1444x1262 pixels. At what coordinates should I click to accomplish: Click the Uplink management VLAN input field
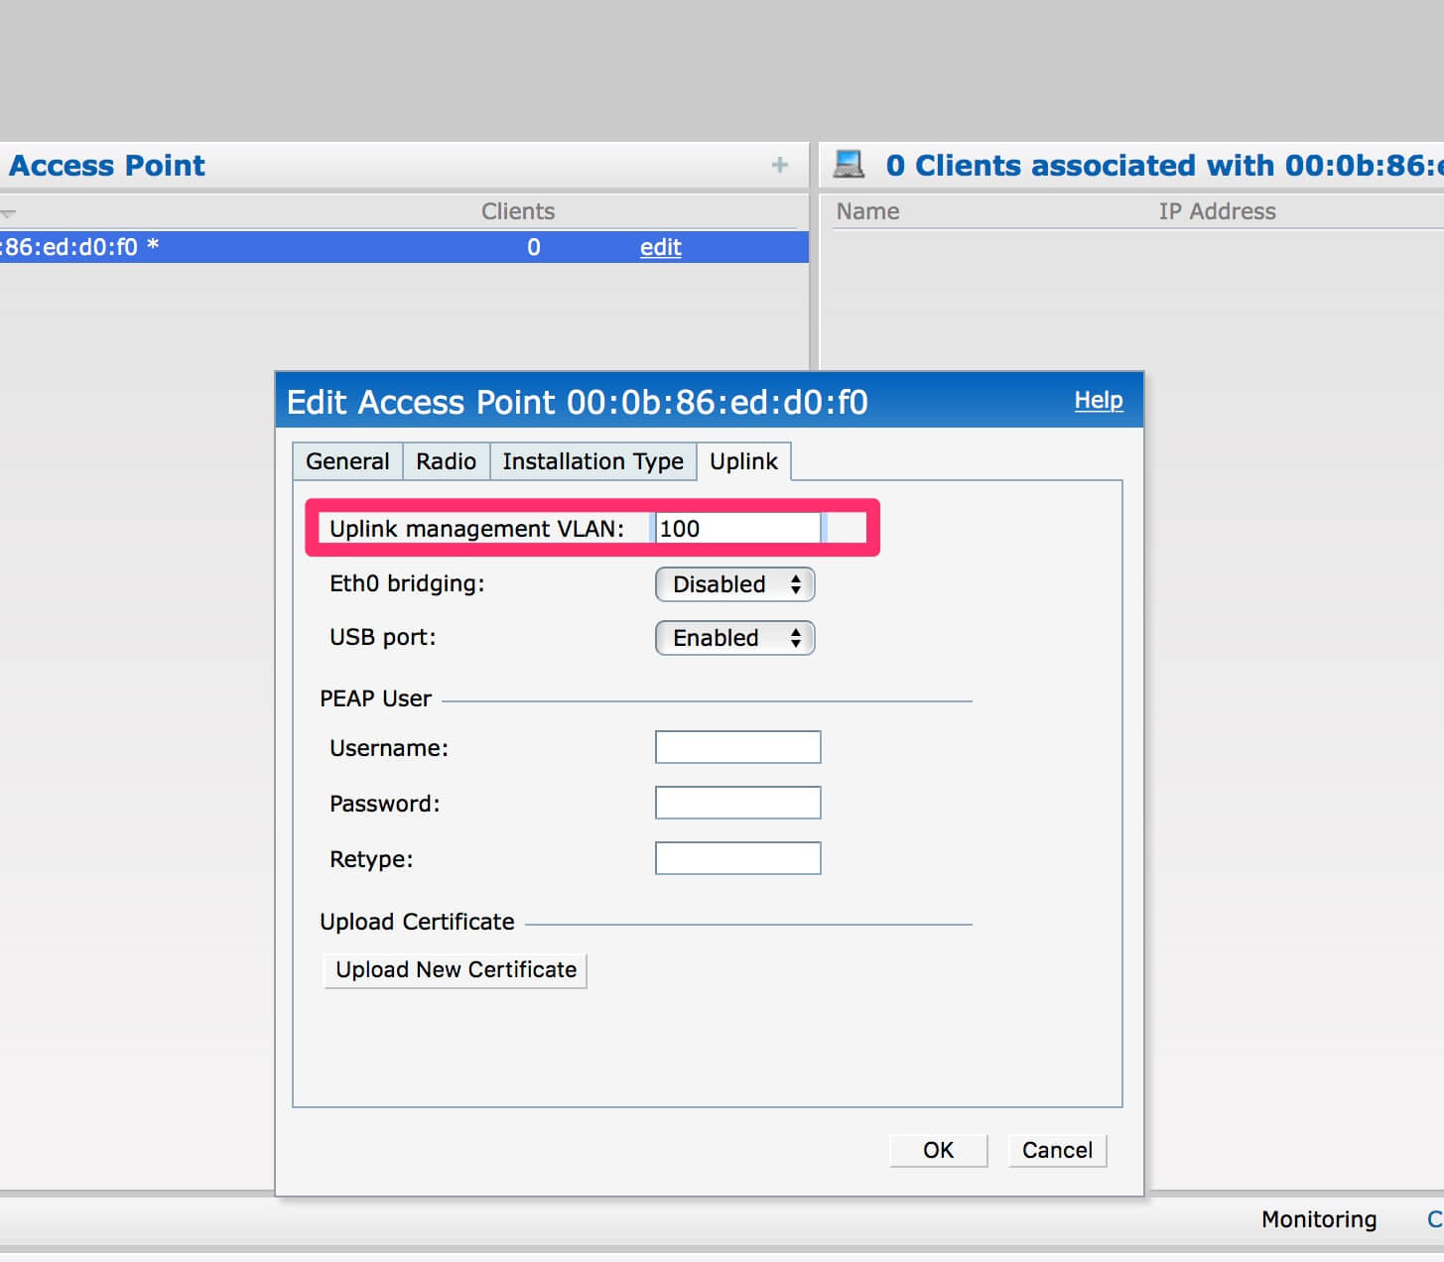coord(736,528)
